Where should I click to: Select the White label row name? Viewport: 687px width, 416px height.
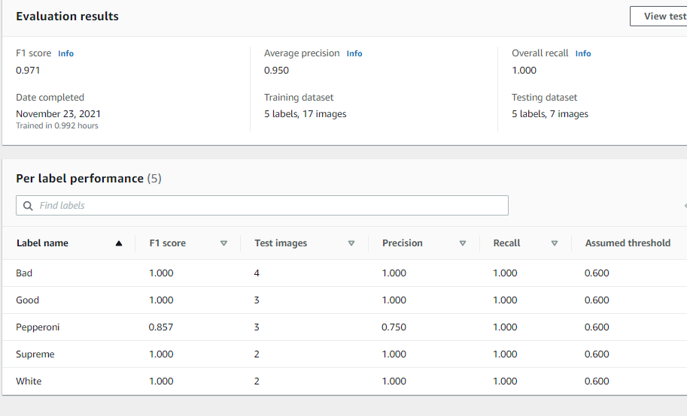pyautogui.click(x=29, y=381)
